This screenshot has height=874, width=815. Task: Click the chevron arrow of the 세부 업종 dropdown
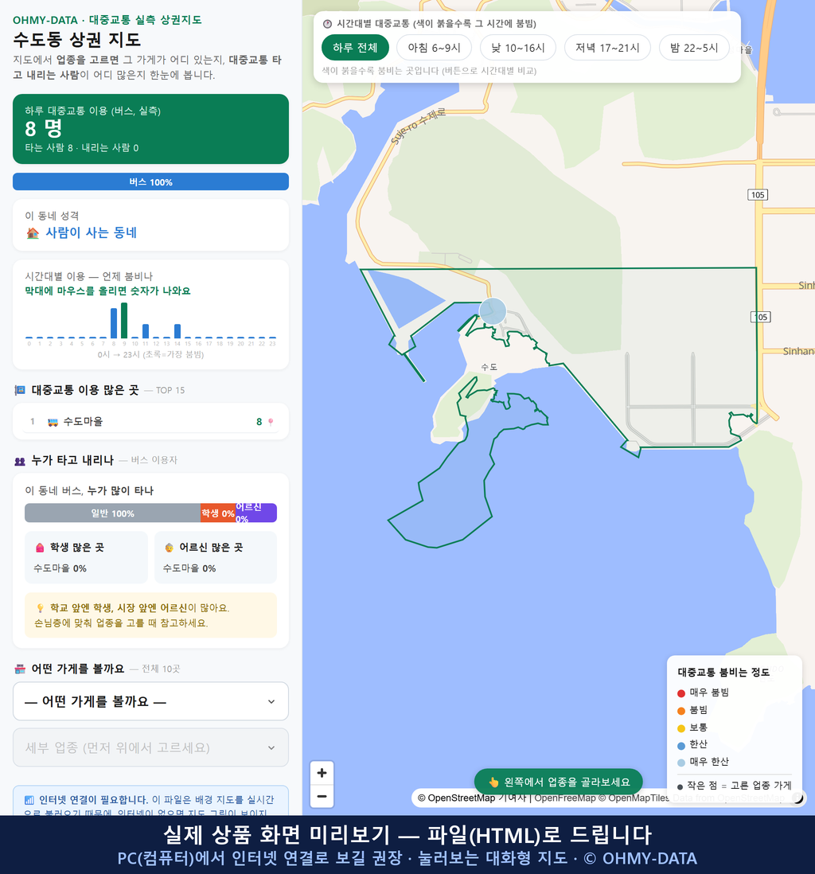pos(271,747)
